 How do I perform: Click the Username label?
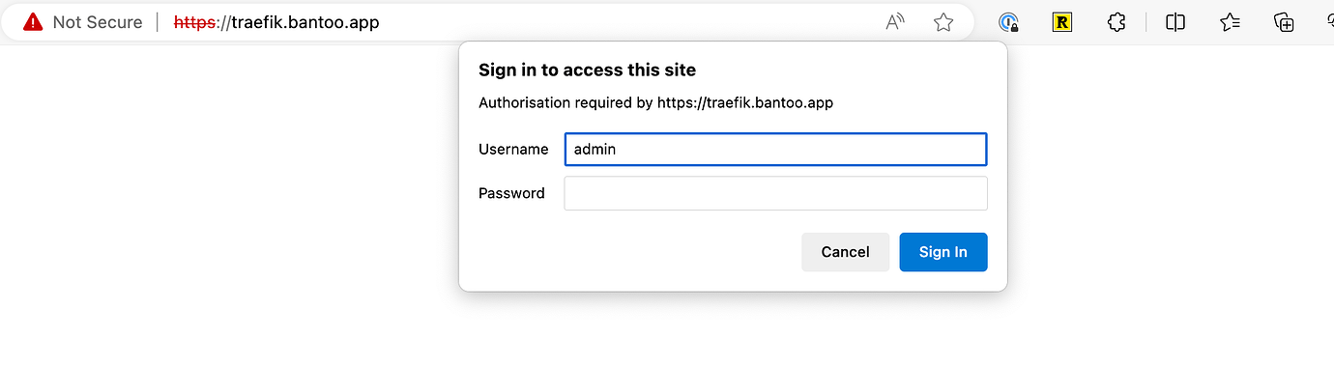coord(513,150)
